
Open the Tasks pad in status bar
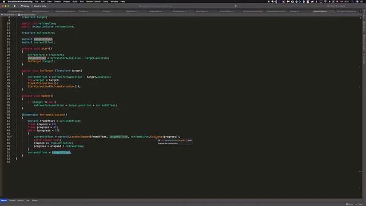coord(360,204)
